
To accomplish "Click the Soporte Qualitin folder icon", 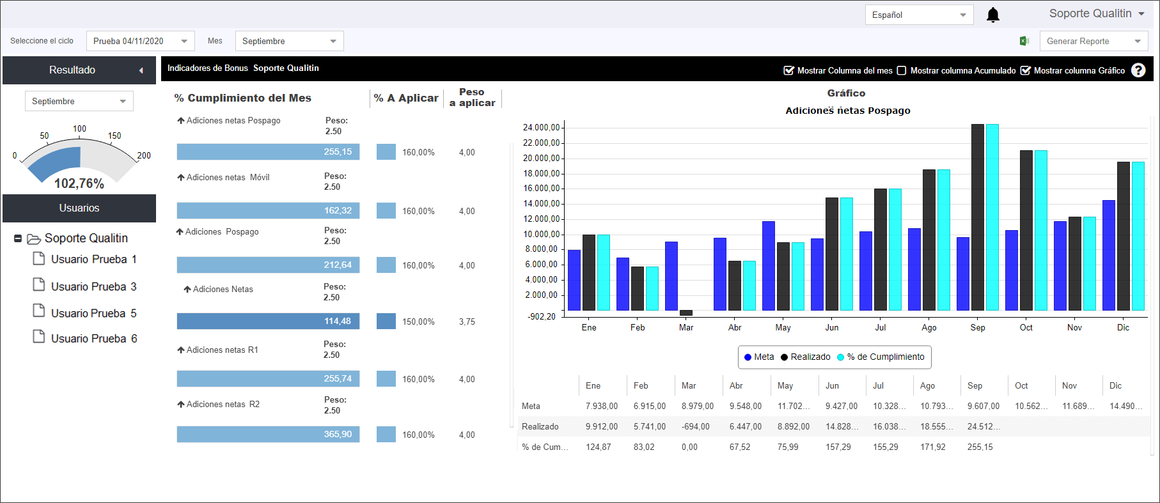I will (x=34, y=239).
